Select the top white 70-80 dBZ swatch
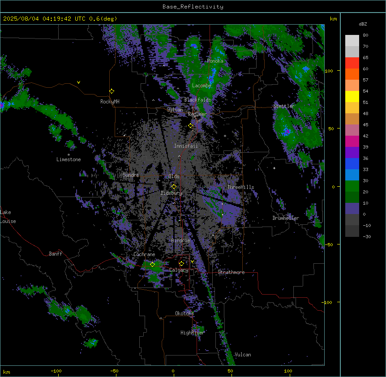This screenshot has width=386, height=377. click(x=352, y=41)
